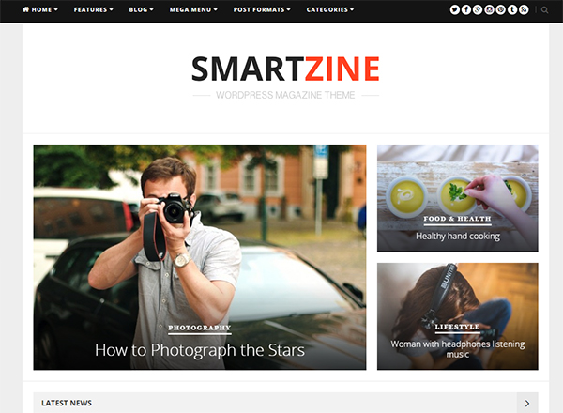The width and height of the screenshot is (563, 413).
Task: Open the search magnifier icon
Action: [544, 10]
